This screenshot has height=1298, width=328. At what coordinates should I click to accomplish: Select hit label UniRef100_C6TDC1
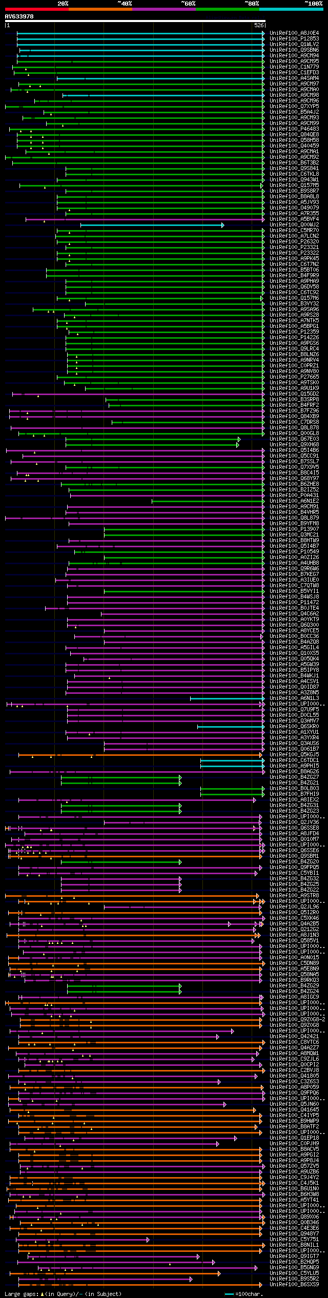pyautogui.click(x=294, y=760)
